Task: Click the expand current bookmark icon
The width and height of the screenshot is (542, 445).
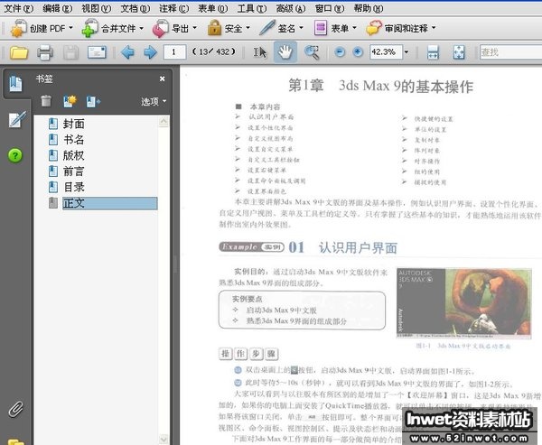Action: [x=93, y=101]
